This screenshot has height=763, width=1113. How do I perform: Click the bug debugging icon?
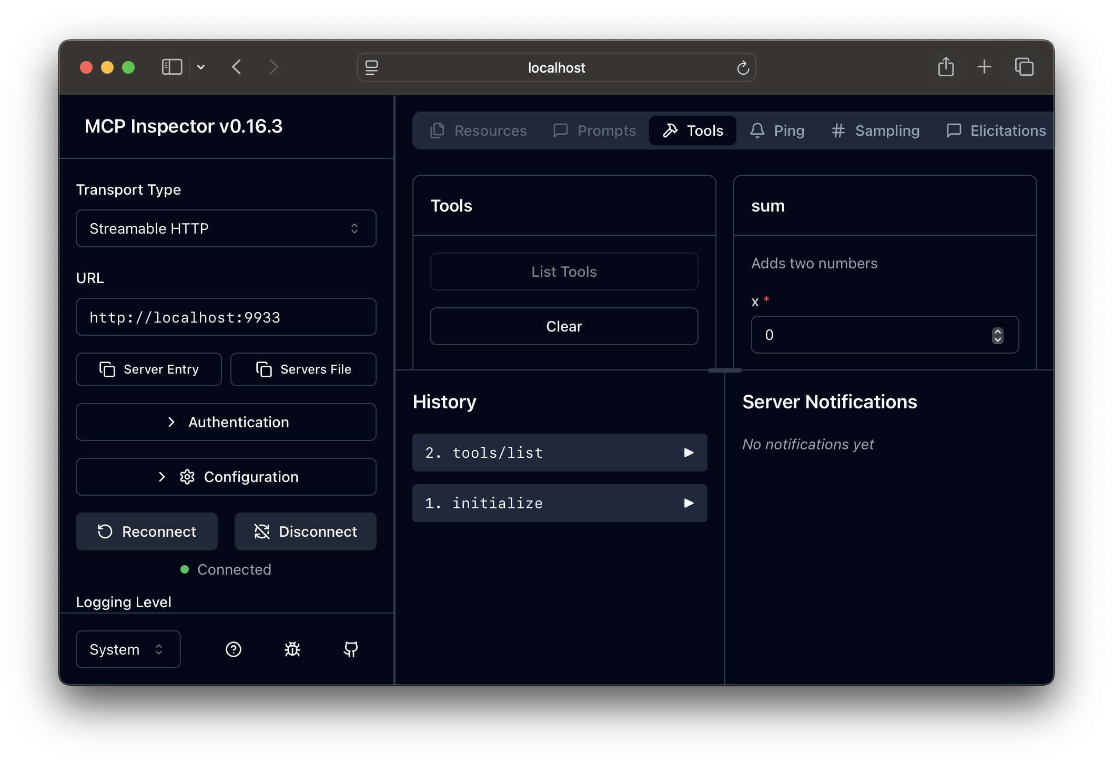pos(292,649)
